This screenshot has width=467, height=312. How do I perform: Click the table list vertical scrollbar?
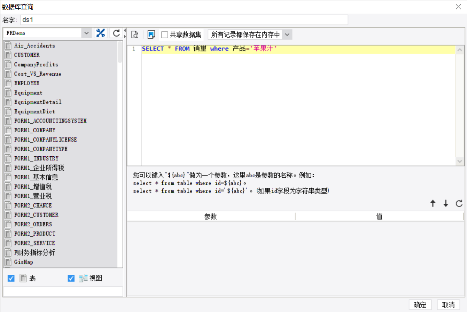[120, 52]
